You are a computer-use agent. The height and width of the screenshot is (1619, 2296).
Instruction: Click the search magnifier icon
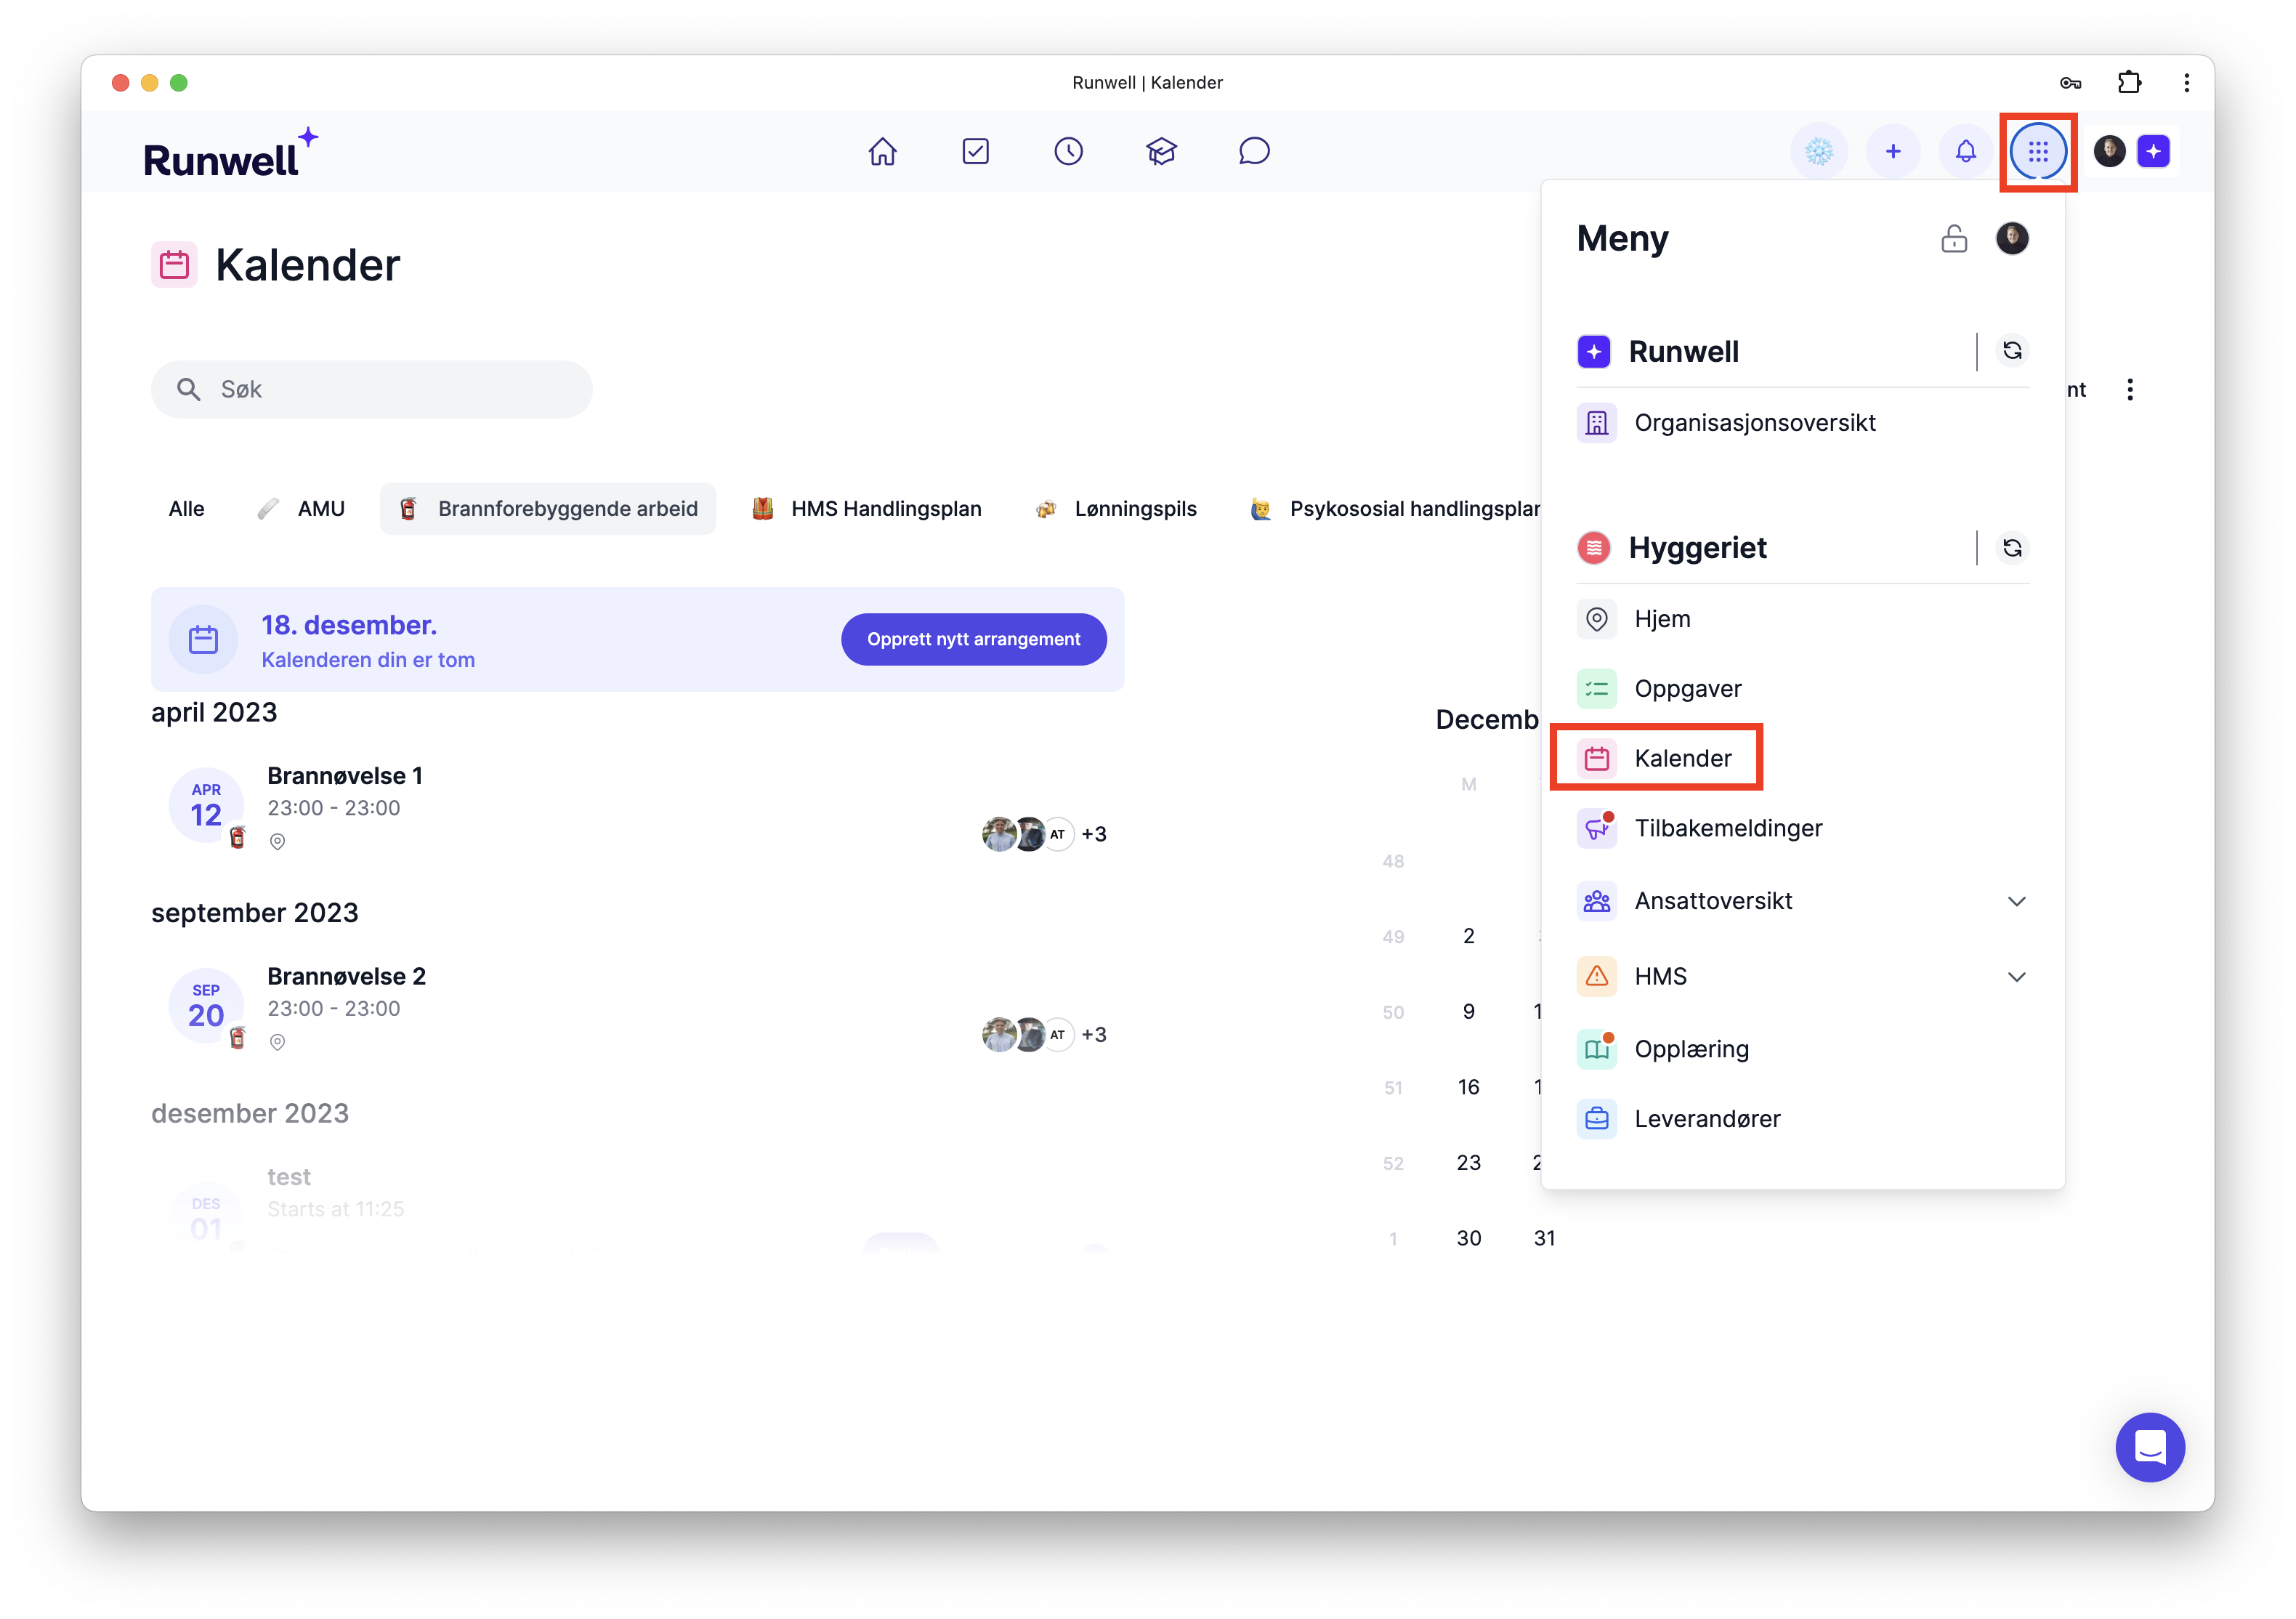188,390
